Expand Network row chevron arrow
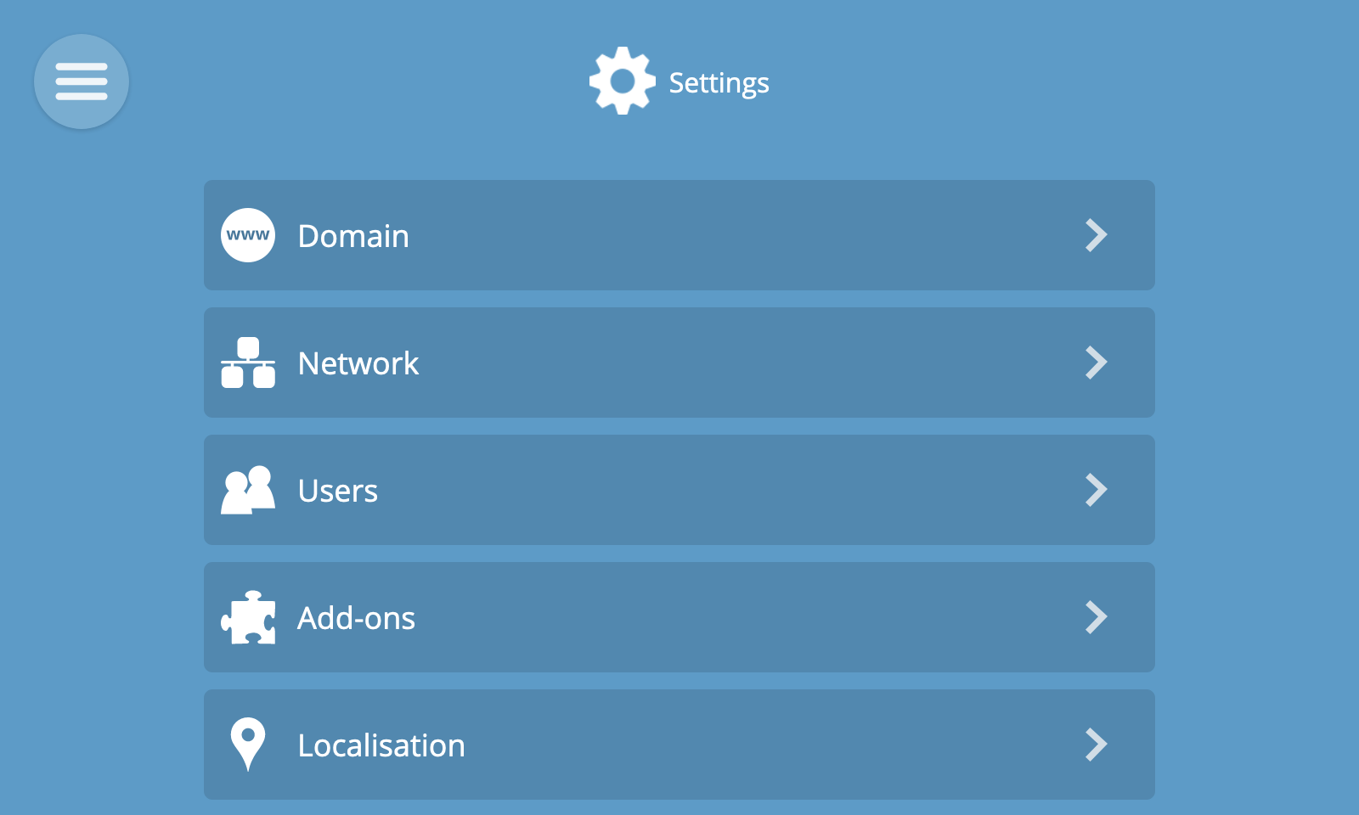 pyautogui.click(x=1097, y=363)
